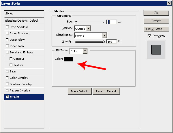Uncheck the Stroke effect checkbox
Screen dimensions: 173x133
(7, 97)
